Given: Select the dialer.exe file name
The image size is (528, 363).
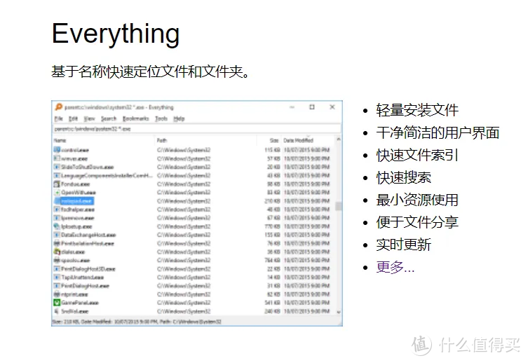Looking at the screenshot, I should (x=73, y=252).
